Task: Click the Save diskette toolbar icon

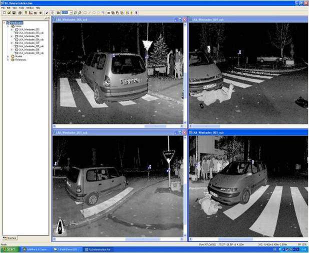Action: [14, 12]
